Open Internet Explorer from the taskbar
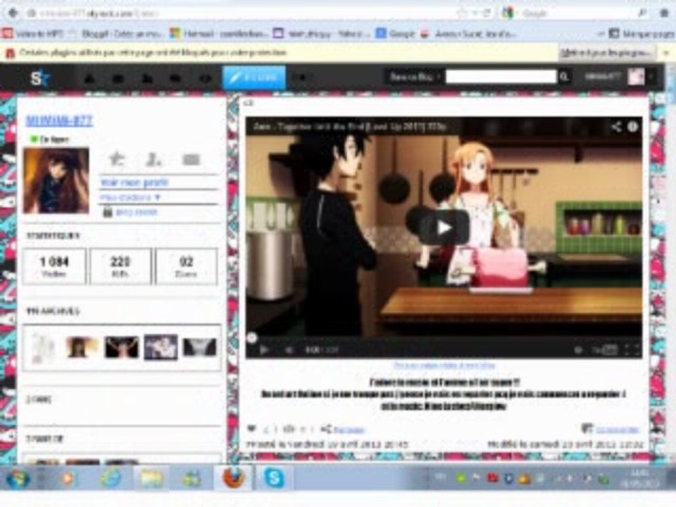The height and width of the screenshot is (507, 676). tap(111, 478)
